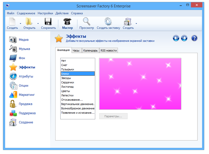This screenshot has height=154, width=209.
Task: Expand dropdown arrow of last Создать button
Action: (x=136, y=24)
